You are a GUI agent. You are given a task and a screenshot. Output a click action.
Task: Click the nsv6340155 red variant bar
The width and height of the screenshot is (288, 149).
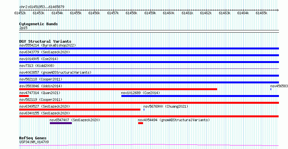149,116
